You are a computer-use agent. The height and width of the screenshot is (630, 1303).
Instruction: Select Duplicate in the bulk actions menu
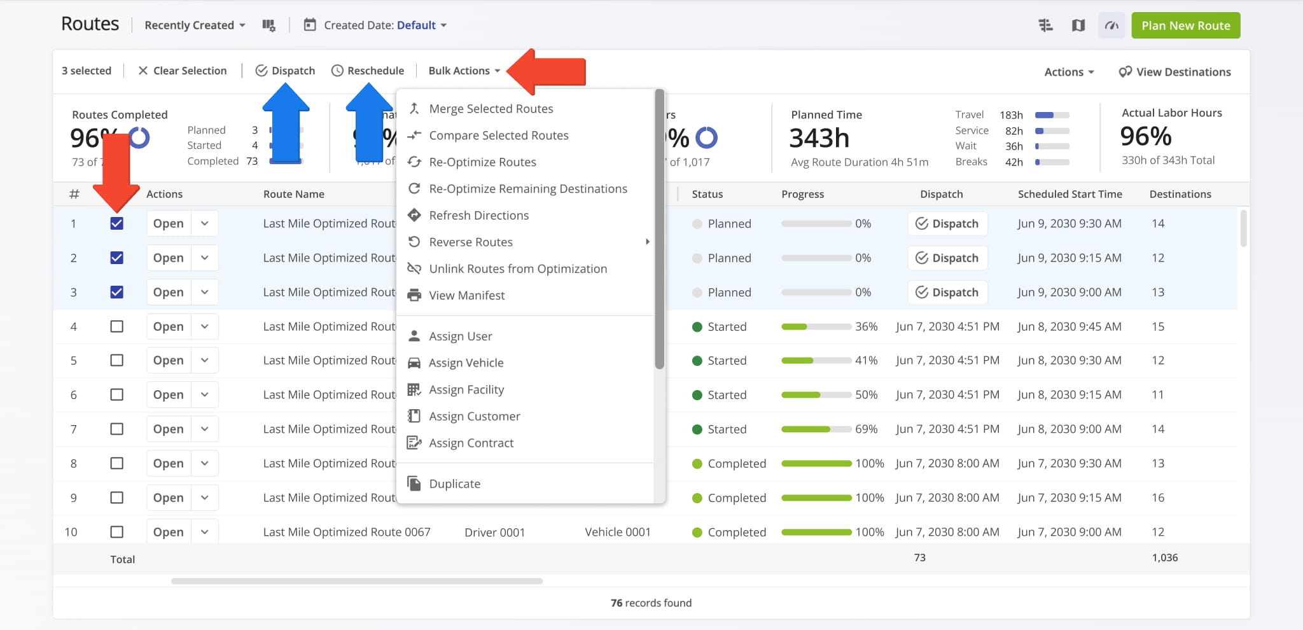454,484
